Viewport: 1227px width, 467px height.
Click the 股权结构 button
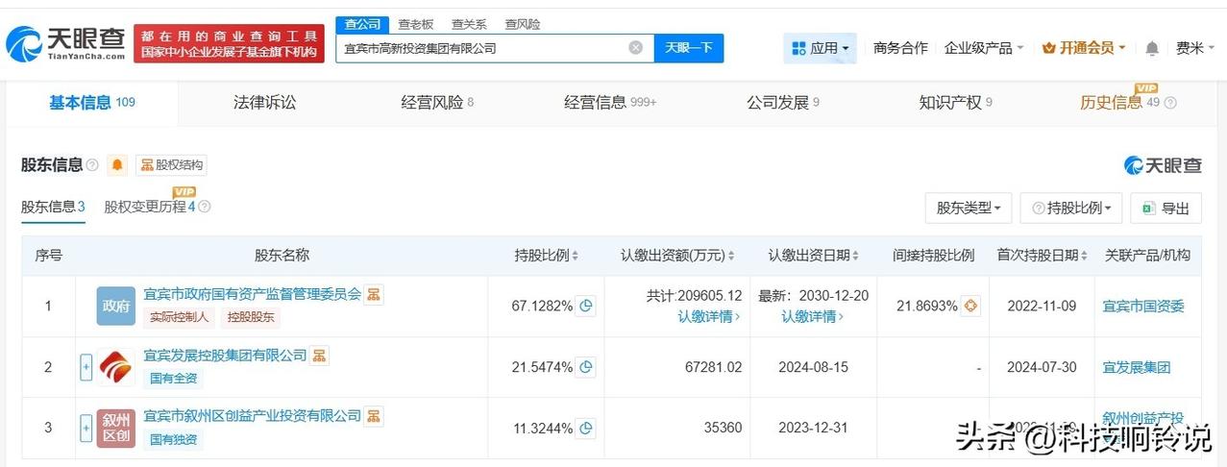pos(171,165)
